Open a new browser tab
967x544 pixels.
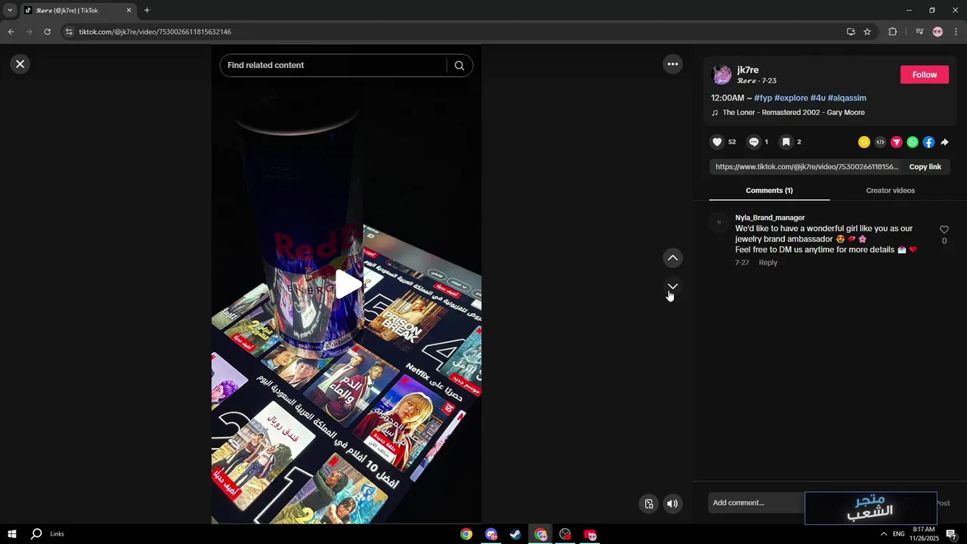pyautogui.click(x=147, y=11)
